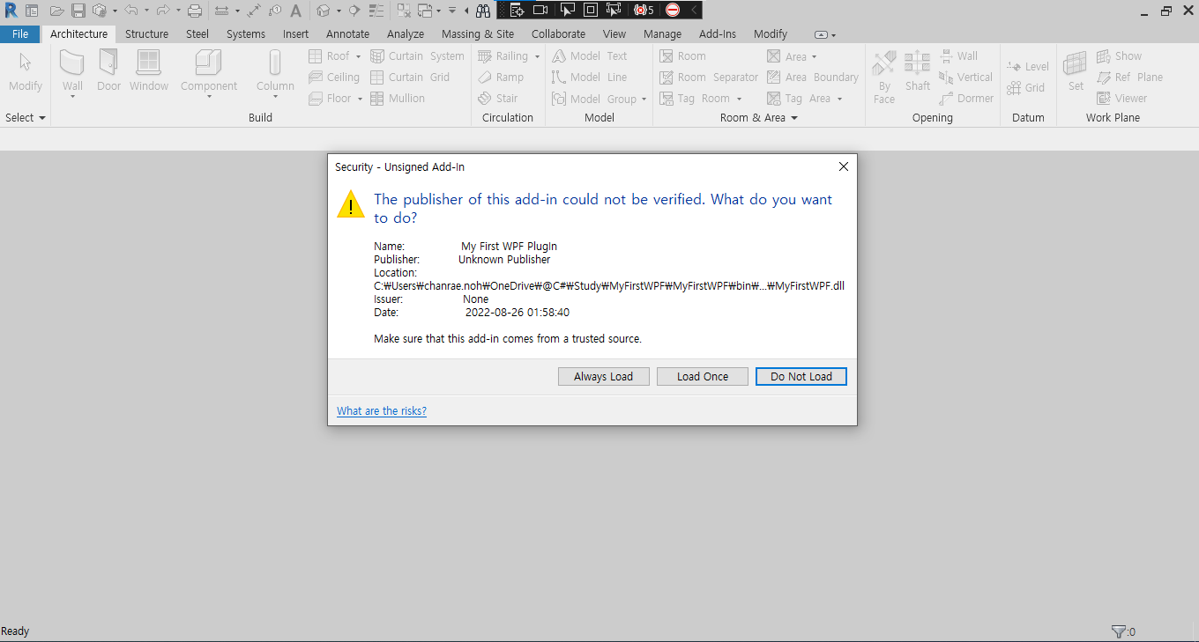The height and width of the screenshot is (642, 1199).
Task: Click the Undo arrow icon
Action: click(x=131, y=11)
